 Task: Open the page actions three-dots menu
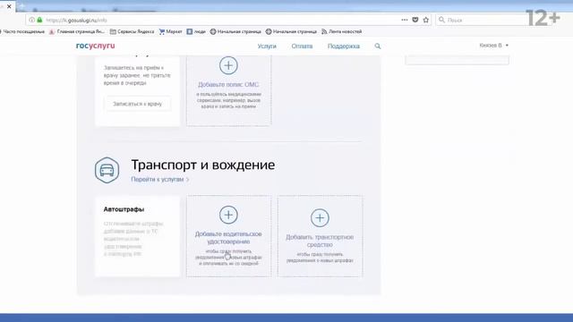click(405, 20)
